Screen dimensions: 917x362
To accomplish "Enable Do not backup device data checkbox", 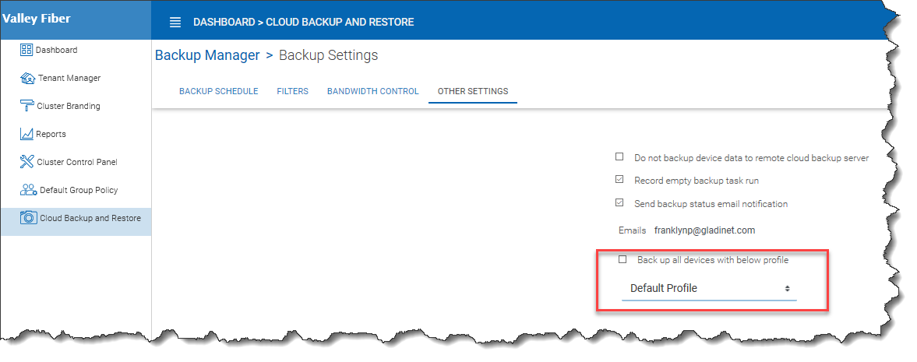I will [619, 156].
